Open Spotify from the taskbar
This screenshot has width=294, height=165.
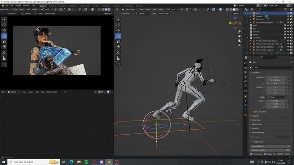click(x=86, y=162)
